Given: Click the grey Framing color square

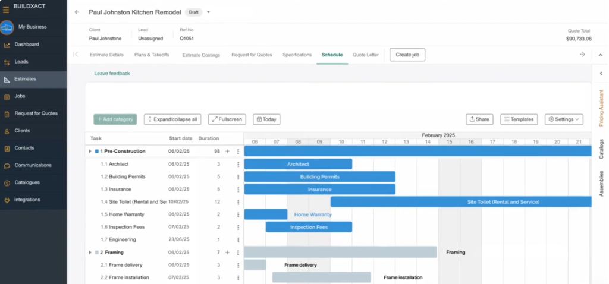Looking at the screenshot, I should (97, 253).
